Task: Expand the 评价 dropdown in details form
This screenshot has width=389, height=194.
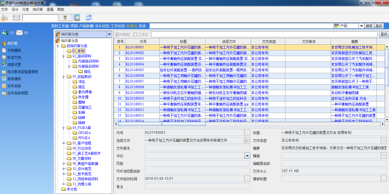Action: pyautogui.click(x=247, y=156)
